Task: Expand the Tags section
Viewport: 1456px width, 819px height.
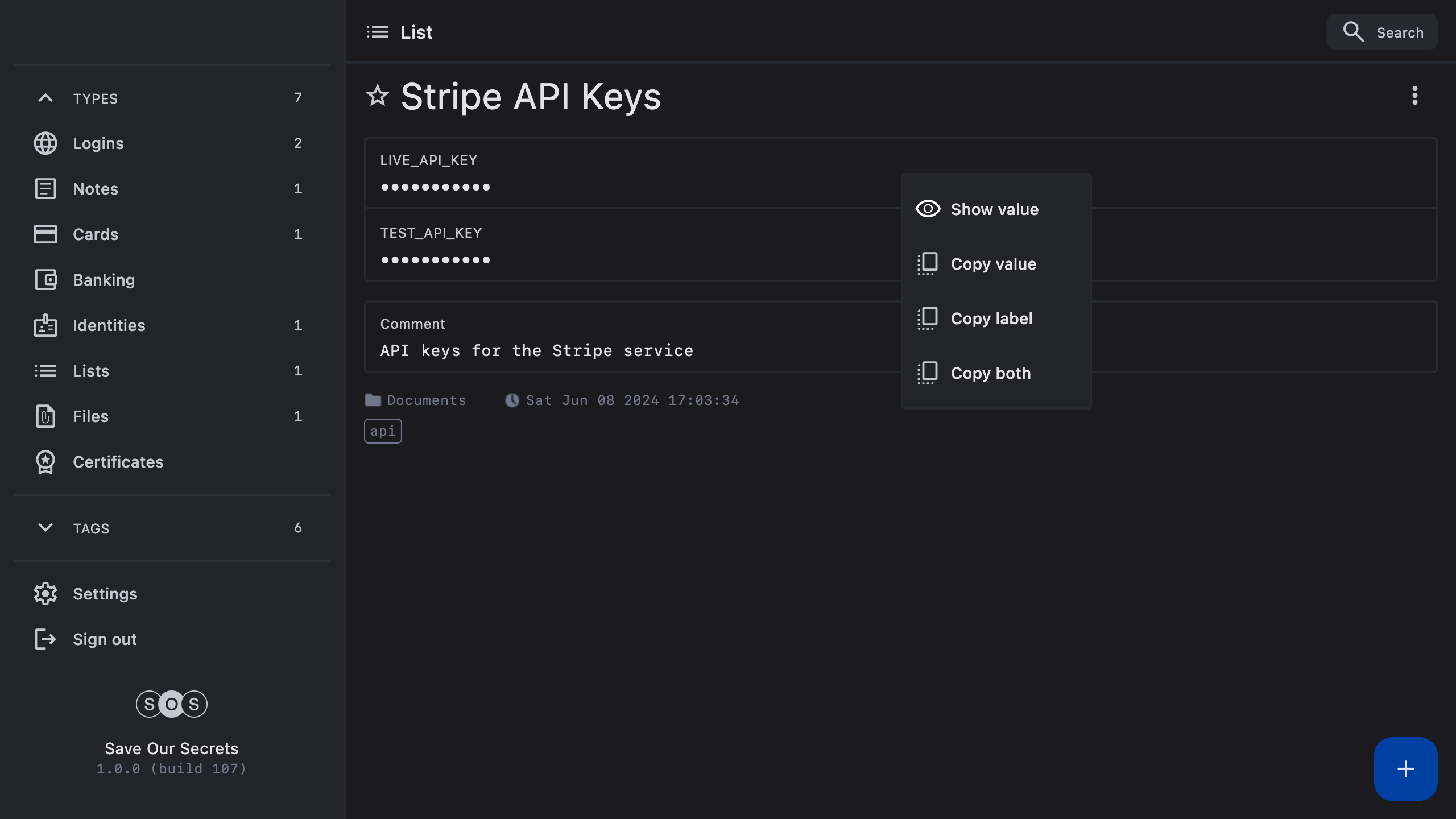Action: 45,528
